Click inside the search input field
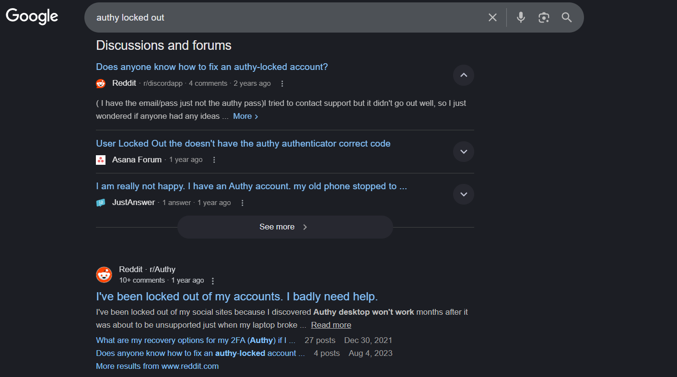 [x=288, y=18]
